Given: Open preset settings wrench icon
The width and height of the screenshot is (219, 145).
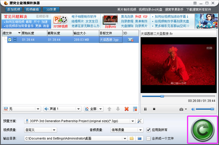Looking at the screenshot, I should pos(140,121).
